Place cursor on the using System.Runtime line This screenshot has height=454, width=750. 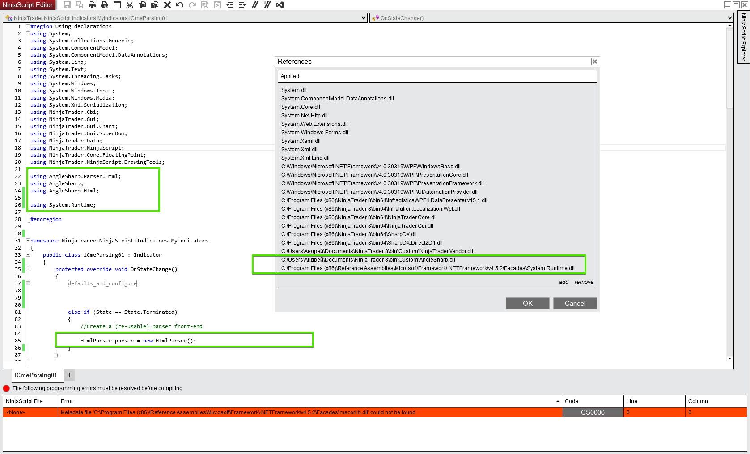(63, 205)
